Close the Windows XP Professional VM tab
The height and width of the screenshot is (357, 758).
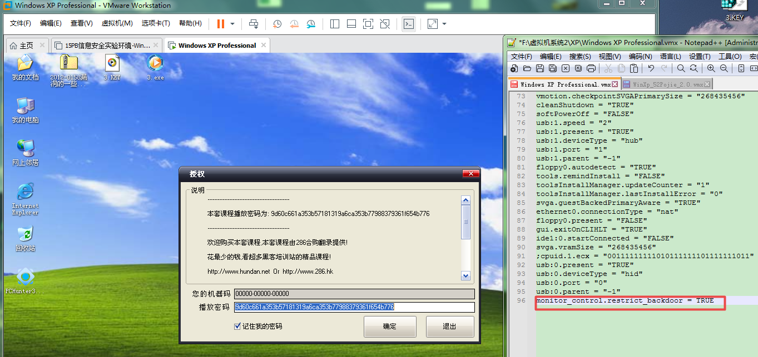coord(264,45)
